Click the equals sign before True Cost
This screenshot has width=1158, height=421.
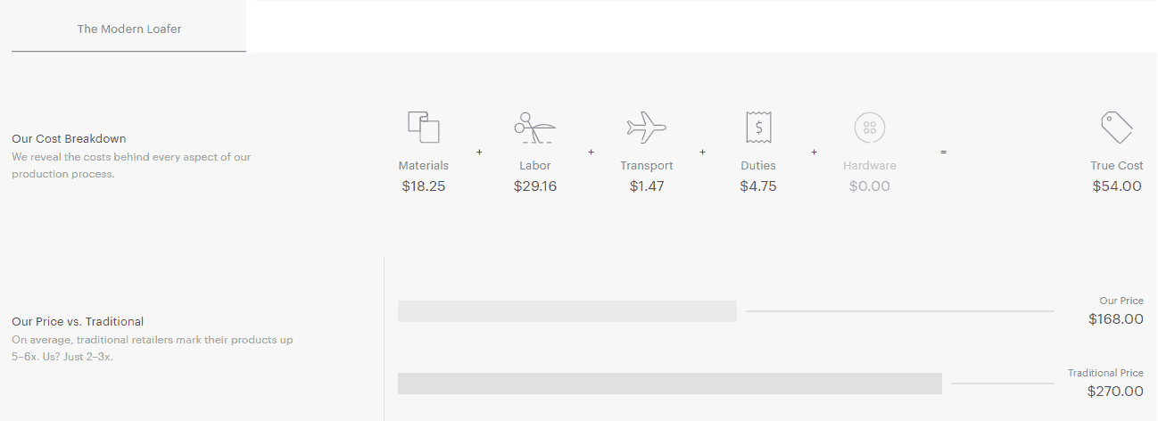pyautogui.click(x=943, y=153)
